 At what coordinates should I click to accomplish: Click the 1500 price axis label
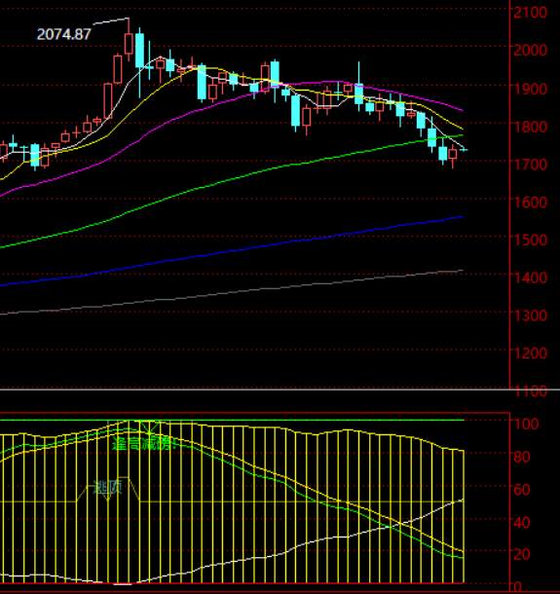pyautogui.click(x=530, y=240)
